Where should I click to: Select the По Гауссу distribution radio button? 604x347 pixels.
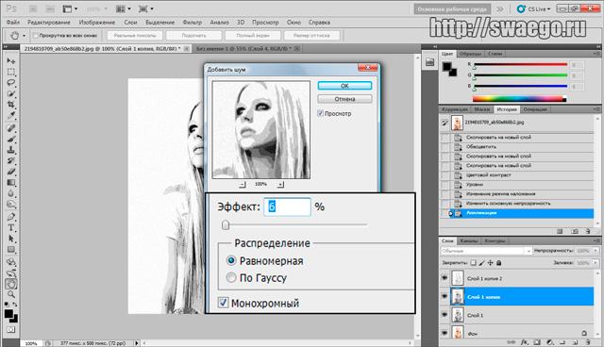pos(231,277)
